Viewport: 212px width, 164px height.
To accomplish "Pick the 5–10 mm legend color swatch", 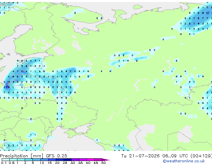I will [36, 160].
